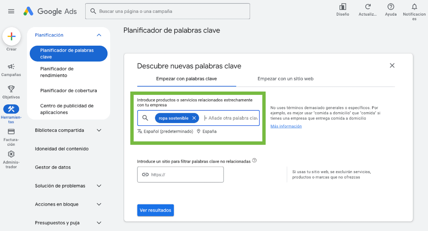Screen dimensions: 428x231
Task: Click the Ver resultados button
Action: coord(155,210)
